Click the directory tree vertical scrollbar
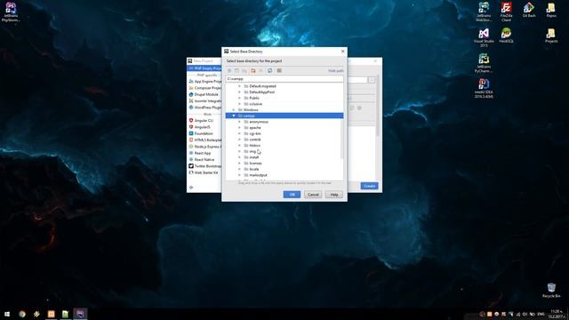 tap(341, 122)
